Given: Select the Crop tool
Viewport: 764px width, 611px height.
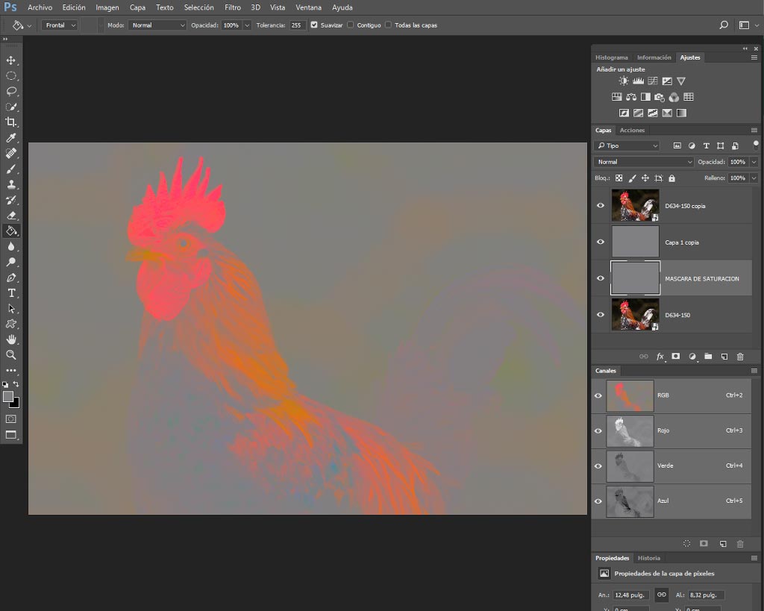Looking at the screenshot, I should (x=10, y=122).
